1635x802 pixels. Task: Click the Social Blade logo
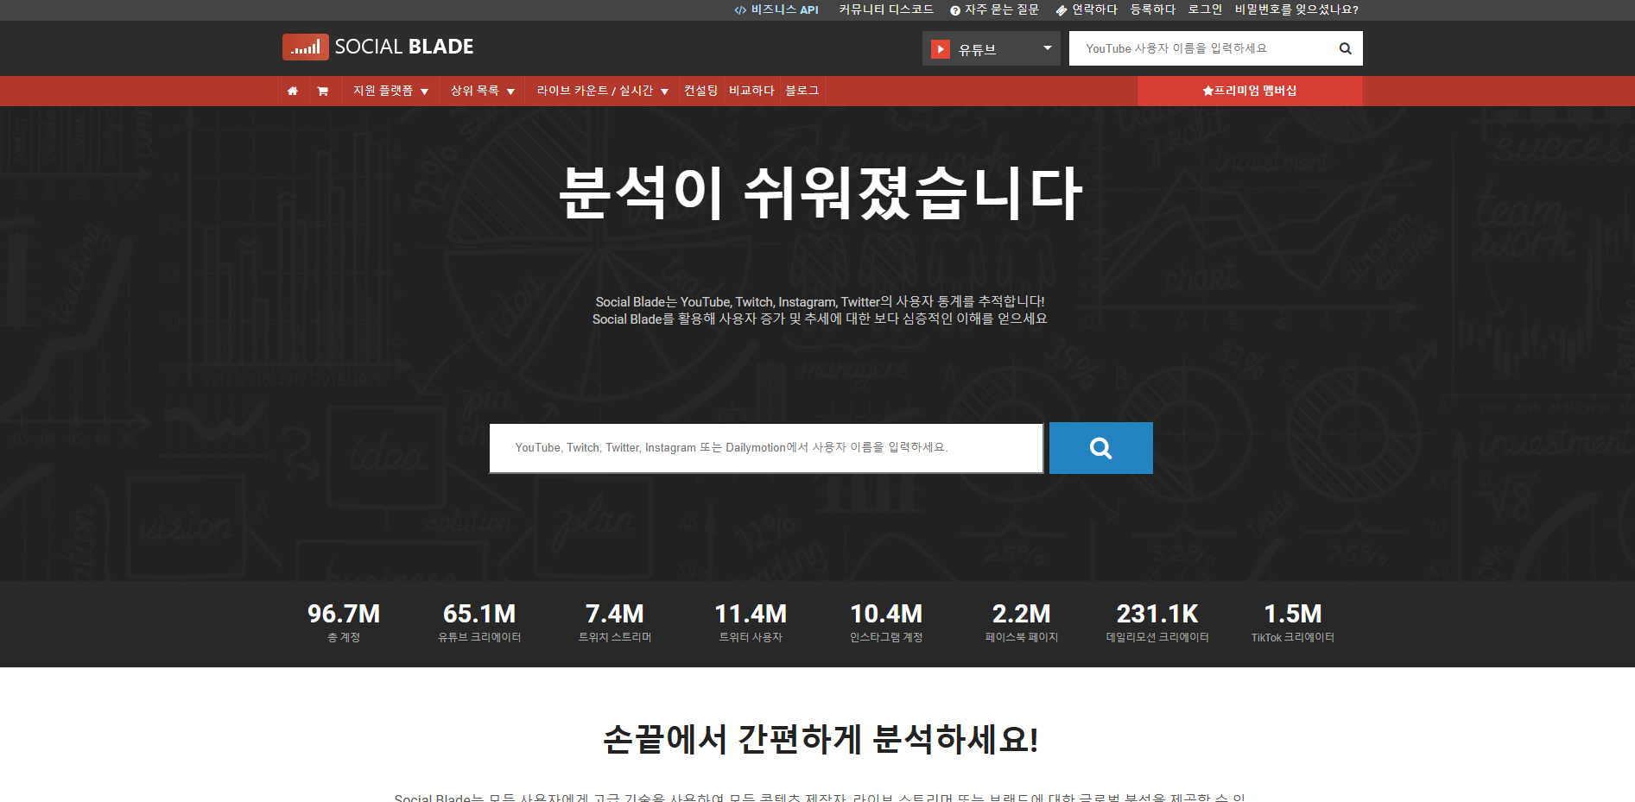[377, 47]
